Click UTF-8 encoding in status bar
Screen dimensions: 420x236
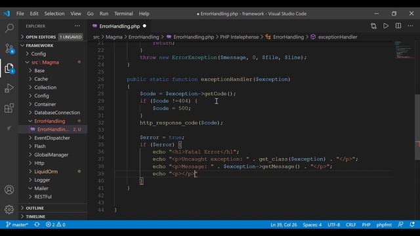click(x=334, y=224)
